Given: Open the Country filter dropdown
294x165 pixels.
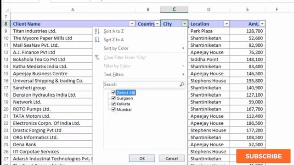Looking at the screenshot, I should [157, 24].
